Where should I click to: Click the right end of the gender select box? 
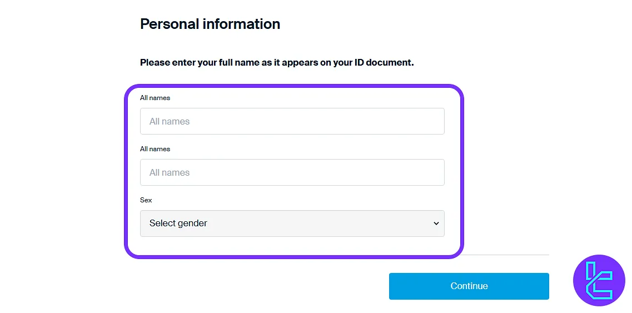pos(439,223)
